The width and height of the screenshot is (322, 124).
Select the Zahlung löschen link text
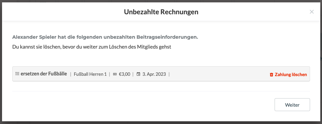click(x=291, y=74)
